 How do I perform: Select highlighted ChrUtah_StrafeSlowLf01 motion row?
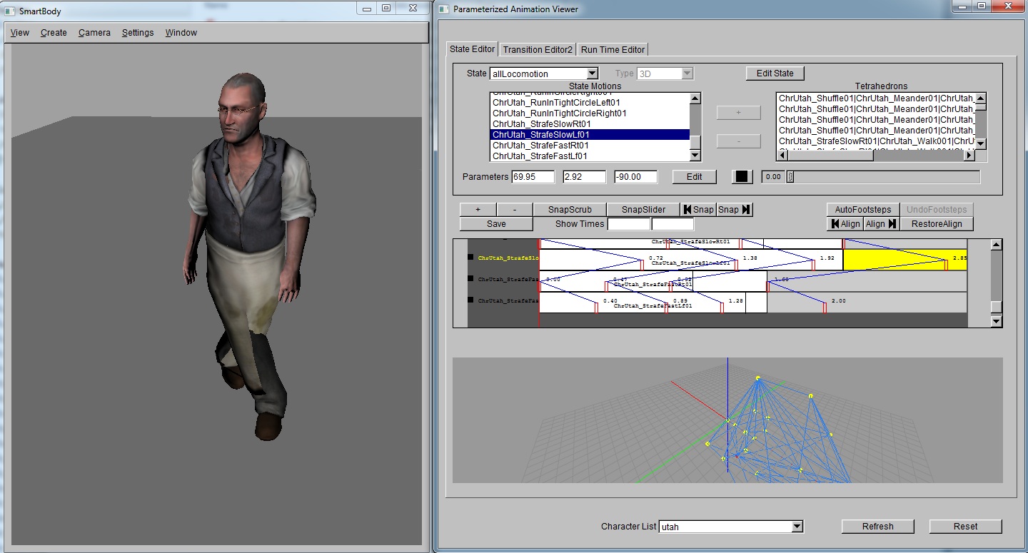click(x=590, y=135)
